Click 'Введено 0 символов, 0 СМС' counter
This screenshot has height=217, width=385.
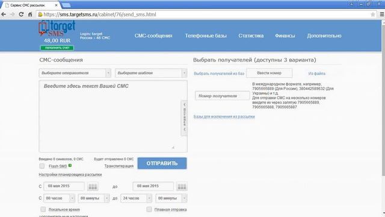coord(61,159)
